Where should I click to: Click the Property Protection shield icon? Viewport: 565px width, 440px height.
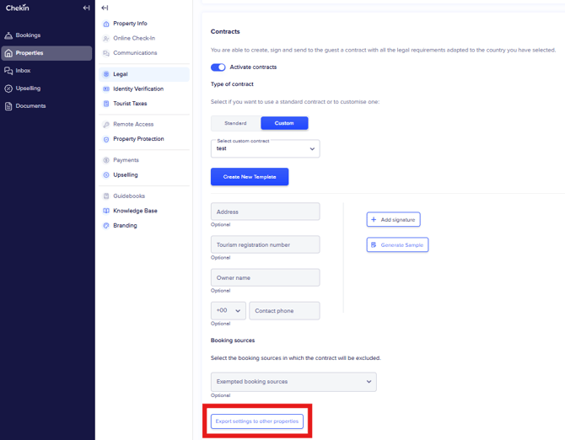coord(106,139)
